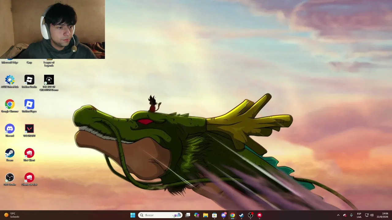Switch to Google Chrome in the taskbar

[x=232, y=215]
